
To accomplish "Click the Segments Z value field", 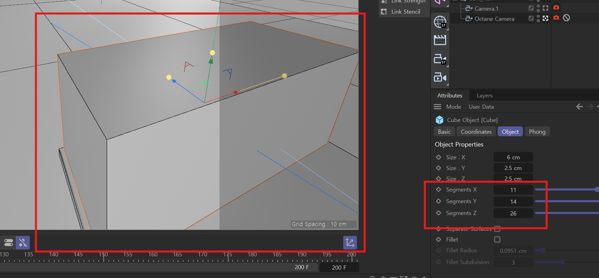I will (x=513, y=213).
